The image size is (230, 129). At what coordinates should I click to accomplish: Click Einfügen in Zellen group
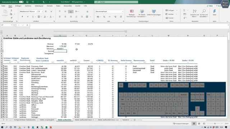[x=170, y=10]
